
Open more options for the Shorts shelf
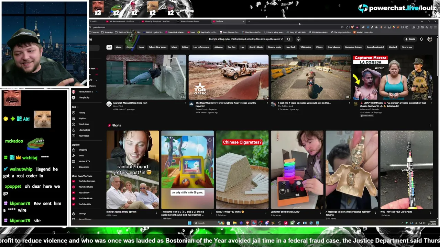click(x=430, y=125)
